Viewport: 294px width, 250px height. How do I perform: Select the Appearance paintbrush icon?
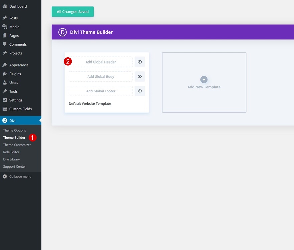[5, 65]
